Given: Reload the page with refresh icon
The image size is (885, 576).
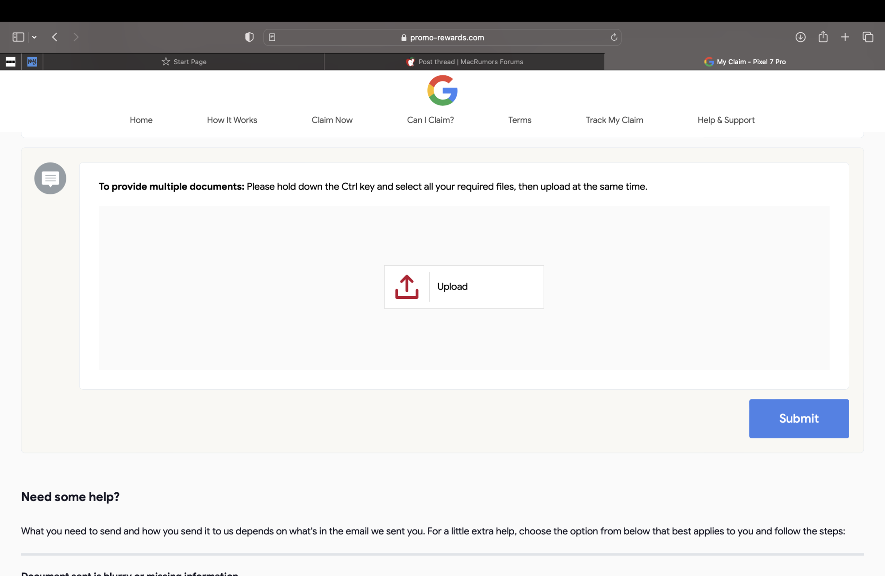Looking at the screenshot, I should pyautogui.click(x=614, y=37).
